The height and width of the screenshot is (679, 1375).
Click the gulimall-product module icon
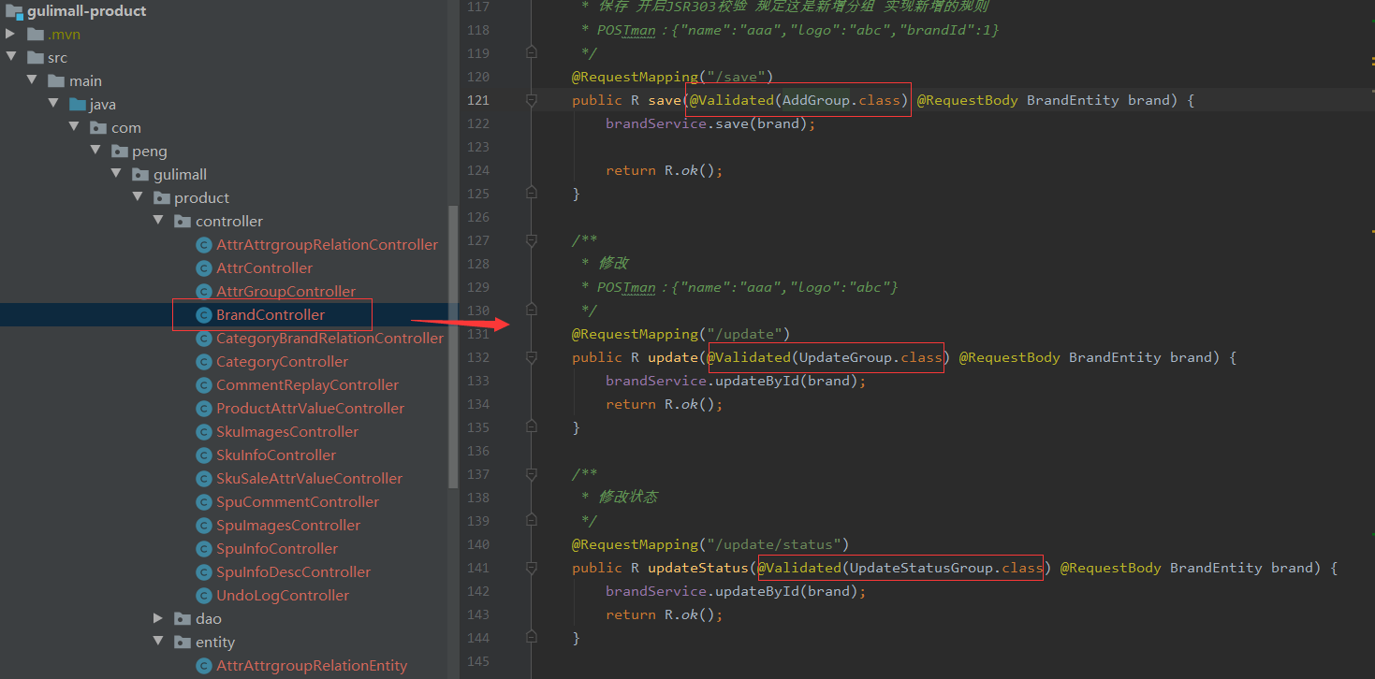(14, 11)
